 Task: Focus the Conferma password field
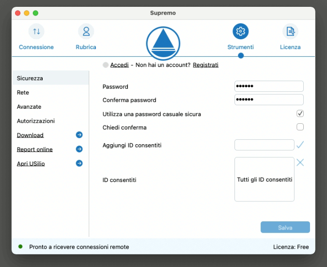coord(269,100)
